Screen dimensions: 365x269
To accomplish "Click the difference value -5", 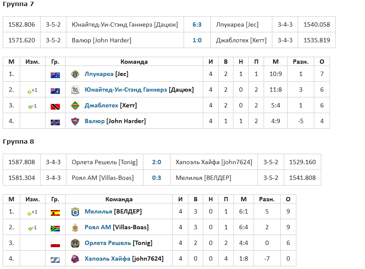I will (300, 121).
